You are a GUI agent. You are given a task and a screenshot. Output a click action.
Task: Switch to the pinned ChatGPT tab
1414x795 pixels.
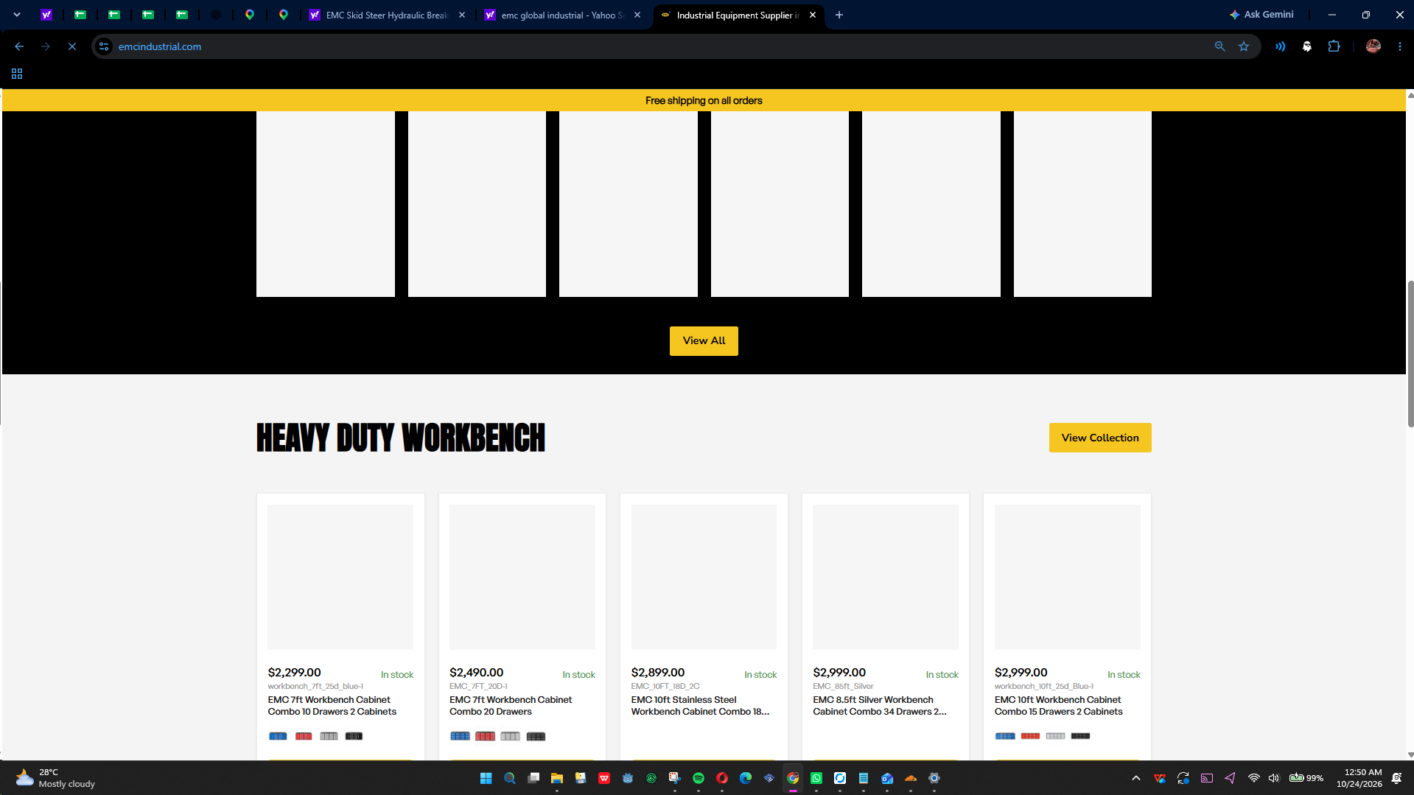(216, 15)
